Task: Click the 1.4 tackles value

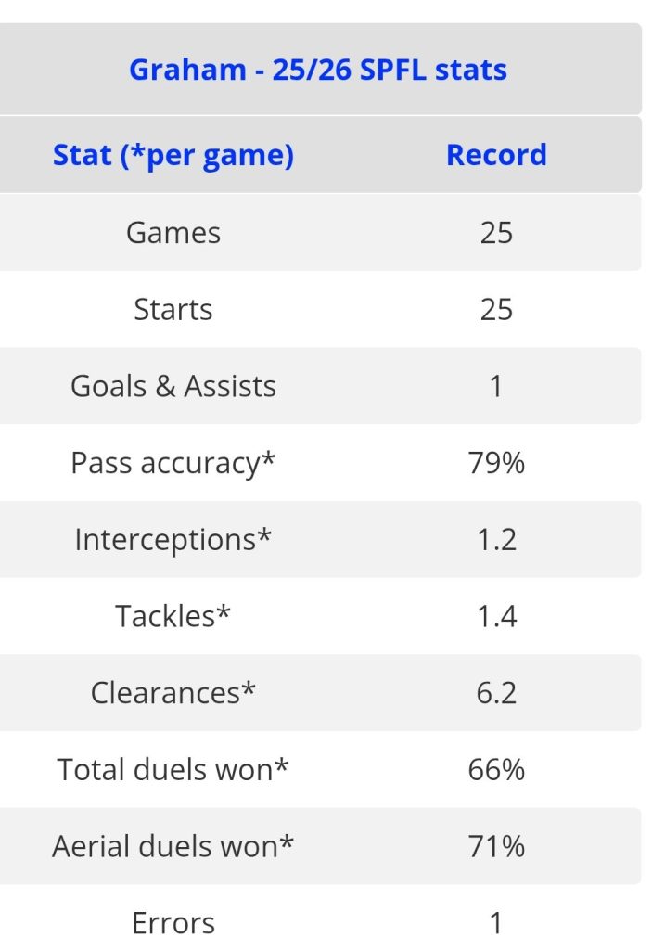Action: click(x=496, y=616)
